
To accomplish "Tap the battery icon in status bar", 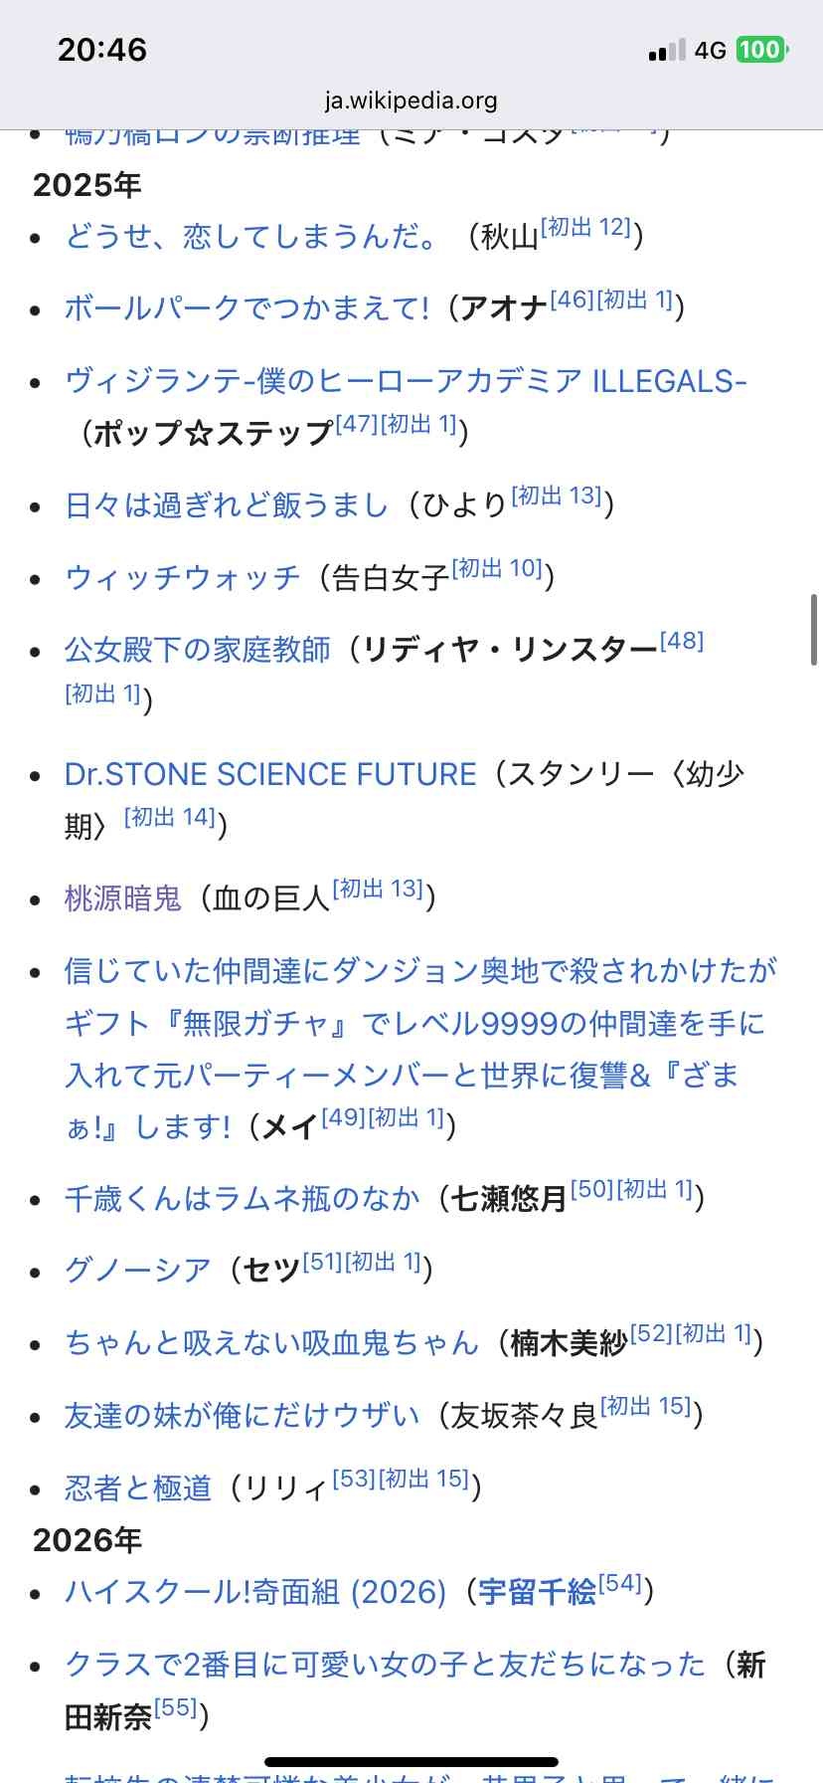I will click(x=761, y=50).
